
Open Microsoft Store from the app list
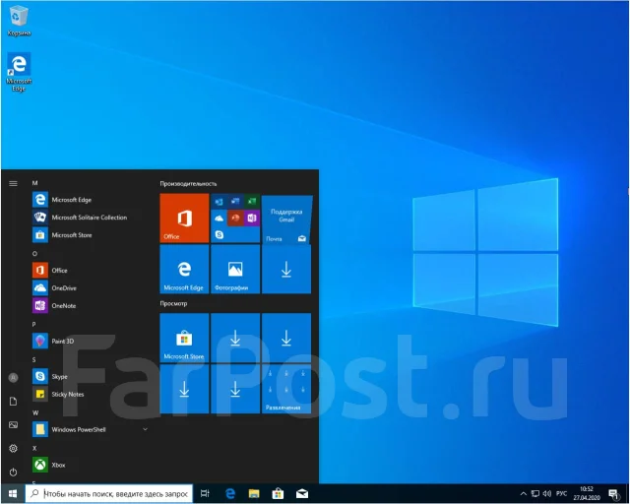point(91,235)
